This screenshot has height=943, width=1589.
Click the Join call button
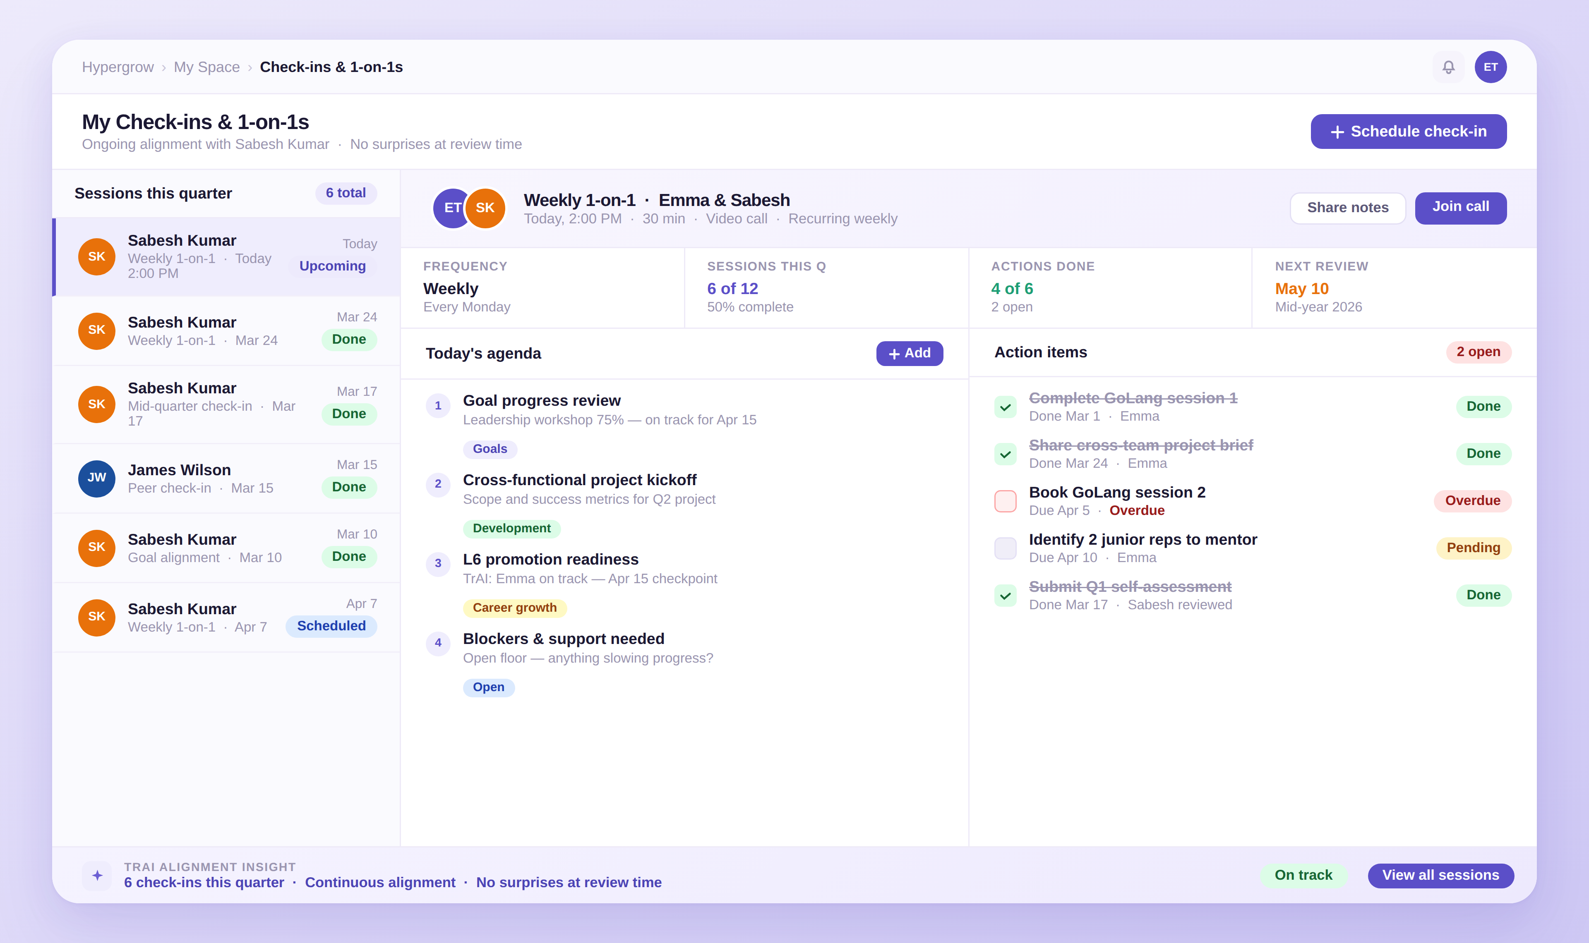(x=1461, y=207)
